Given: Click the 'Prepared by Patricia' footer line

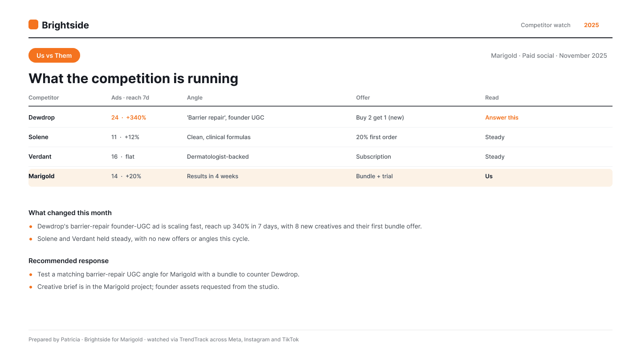Looking at the screenshot, I should [163, 340].
